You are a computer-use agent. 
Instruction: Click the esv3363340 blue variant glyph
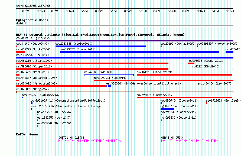[109, 86]
